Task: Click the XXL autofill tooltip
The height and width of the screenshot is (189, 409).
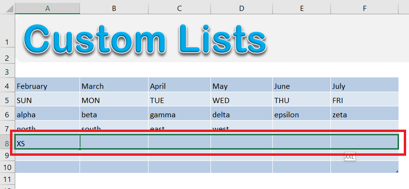Action: [350, 157]
